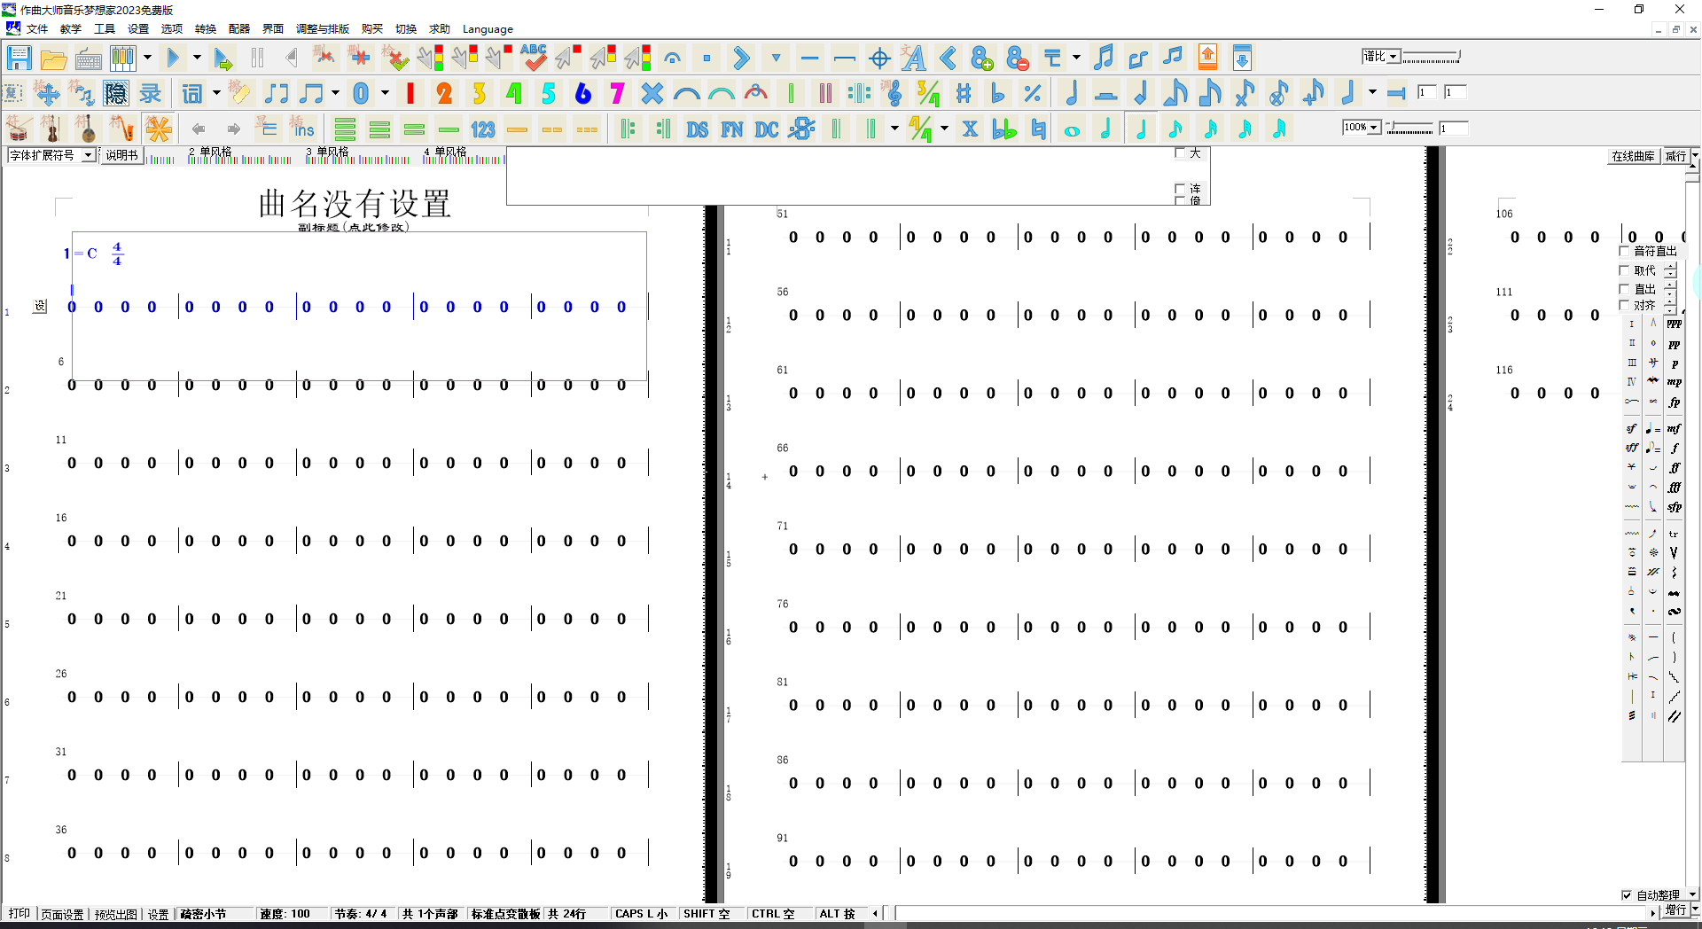This screenshot has width=1702, height=929.
Task: Click the 在线曲库 button
Action: 1633,156
